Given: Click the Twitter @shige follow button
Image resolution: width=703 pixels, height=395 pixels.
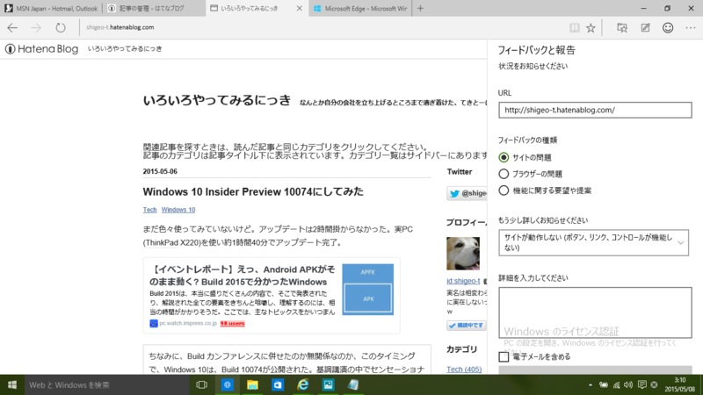Looking at the screenshot, I should point(467,193).
